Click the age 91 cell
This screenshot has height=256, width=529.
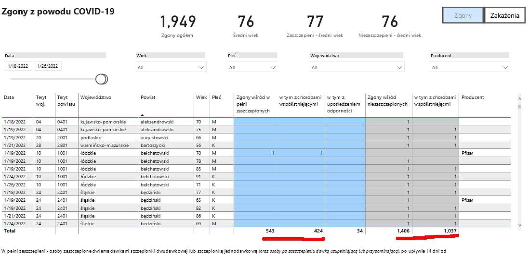click(x=198, y=177)
